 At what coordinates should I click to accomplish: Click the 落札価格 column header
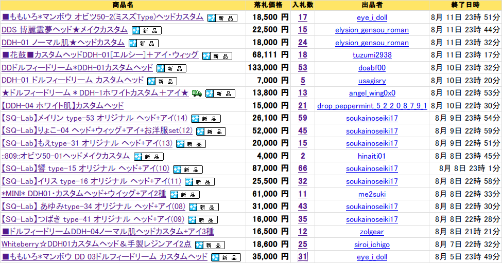click(x=268, y=5)
